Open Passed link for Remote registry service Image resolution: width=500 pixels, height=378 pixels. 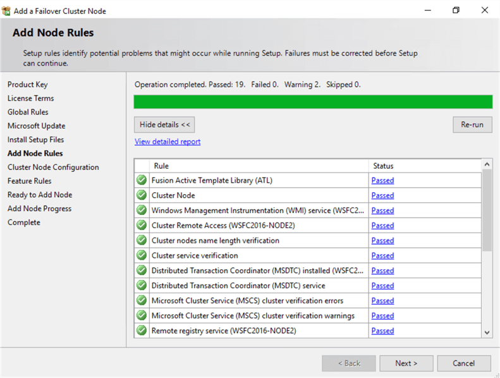point(382,331)
